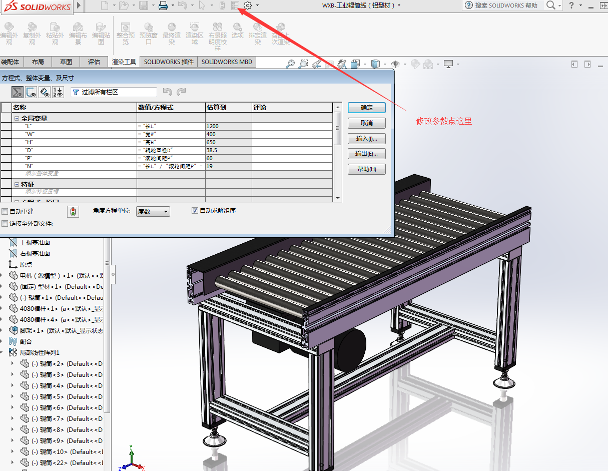
Task: Open Options gear dropdown arrow
Action: pos(257,6)
